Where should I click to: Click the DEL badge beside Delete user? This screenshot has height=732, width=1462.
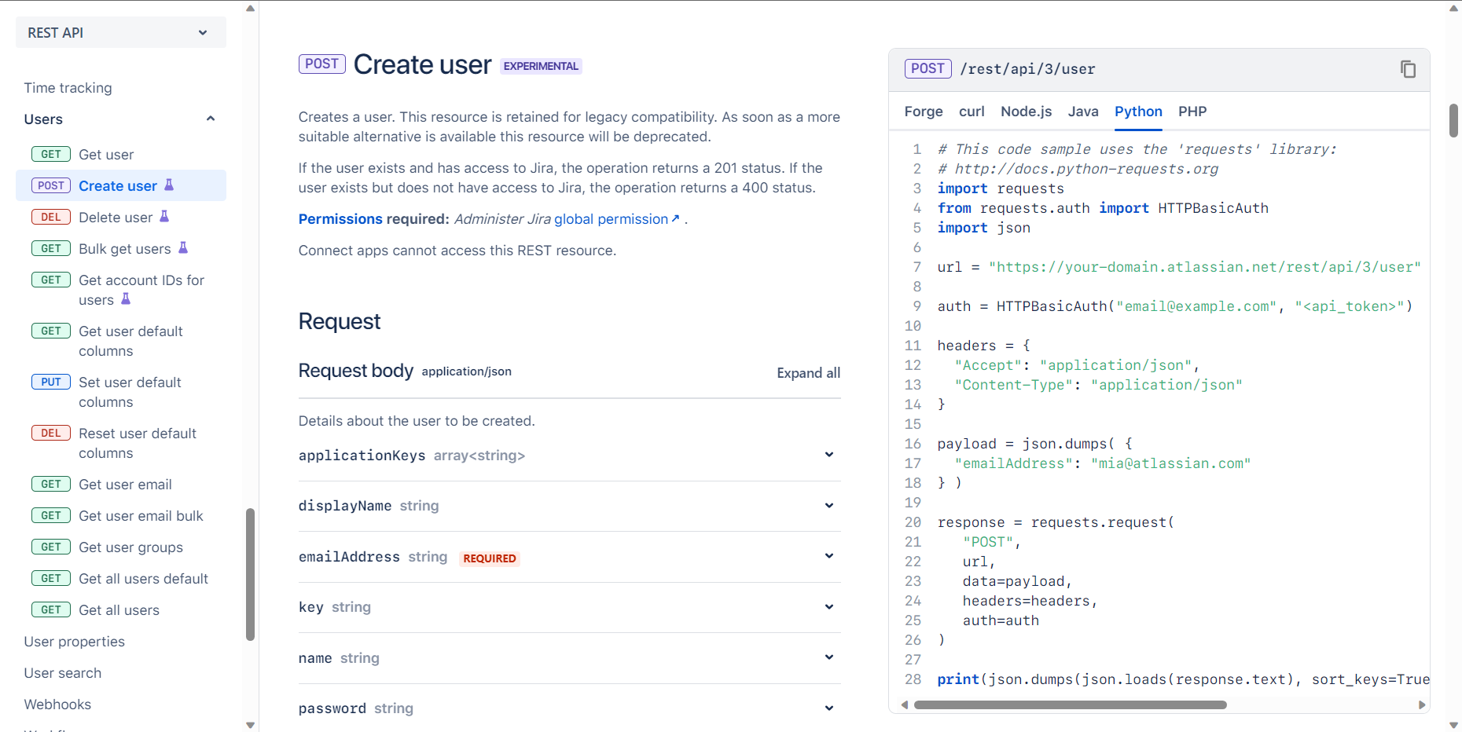pos(51,217)
